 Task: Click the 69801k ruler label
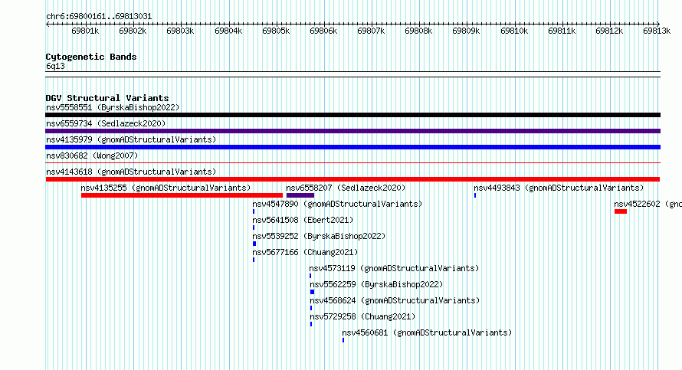click(85, 31)
